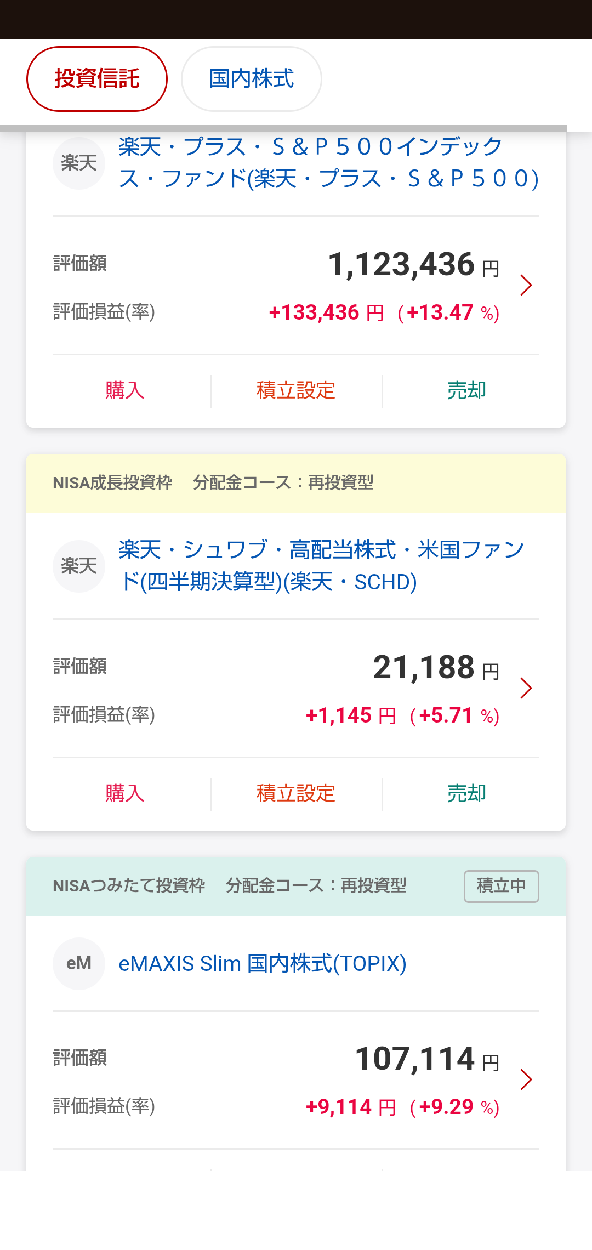Expand S&P500 fund details with the red chevron
The height and width of the screenshot is (1250, 592).
[526, 285]
